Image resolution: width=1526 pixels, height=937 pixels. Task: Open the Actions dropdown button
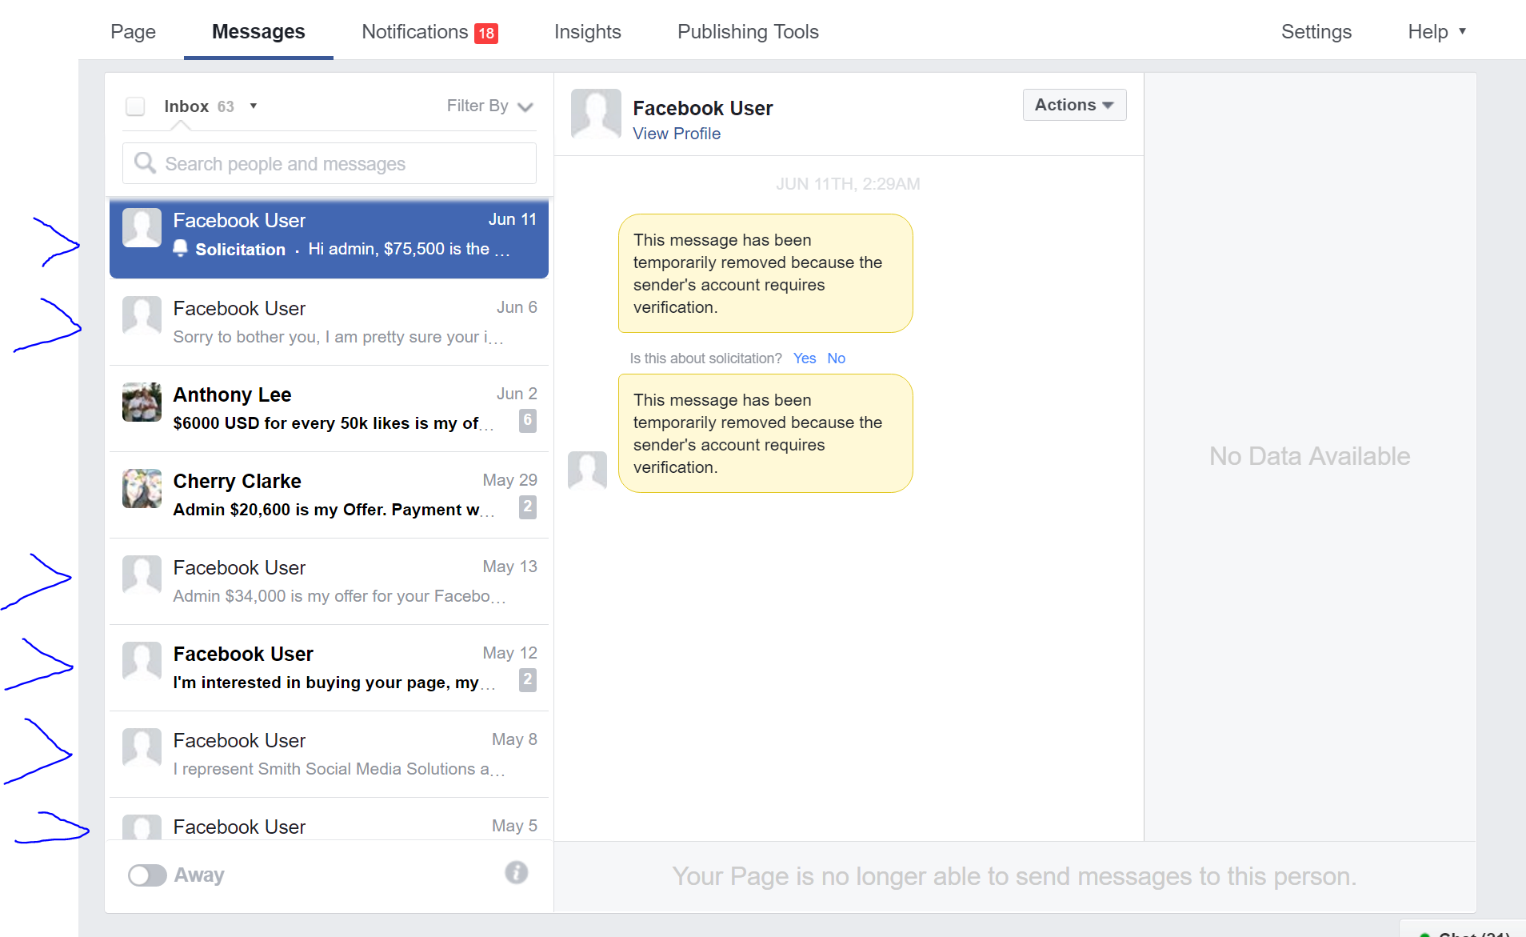click(x=1074, y=105)
